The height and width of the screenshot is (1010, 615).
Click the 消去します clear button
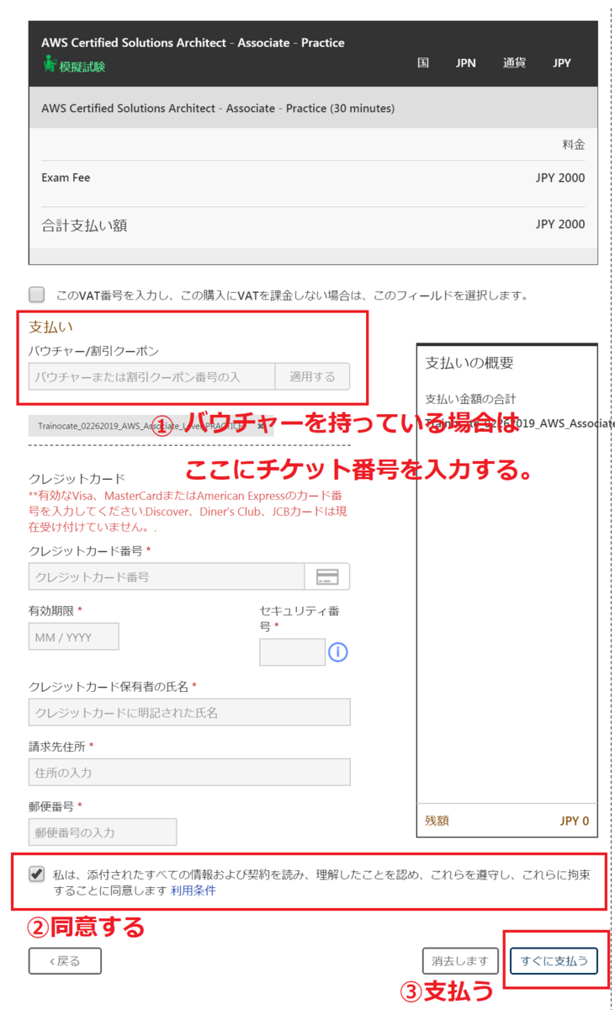coord(460,960)
